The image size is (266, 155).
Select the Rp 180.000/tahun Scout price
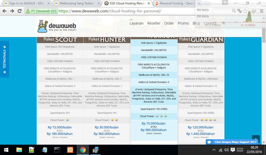[x=60, y=134]
